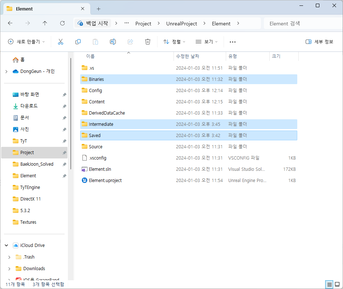Screen dimensions: 343x289
Task: Expand the DongGeun - 개인 OneDrive tree
Action: click(6, 71)
